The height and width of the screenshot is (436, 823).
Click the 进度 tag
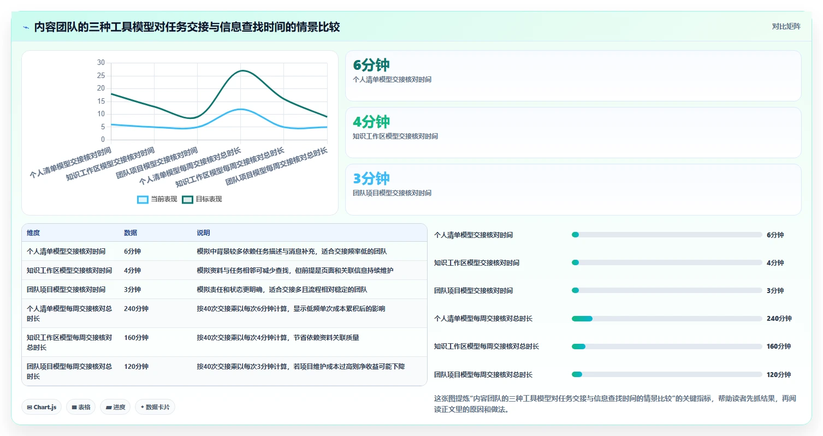[x=115, y=407]
